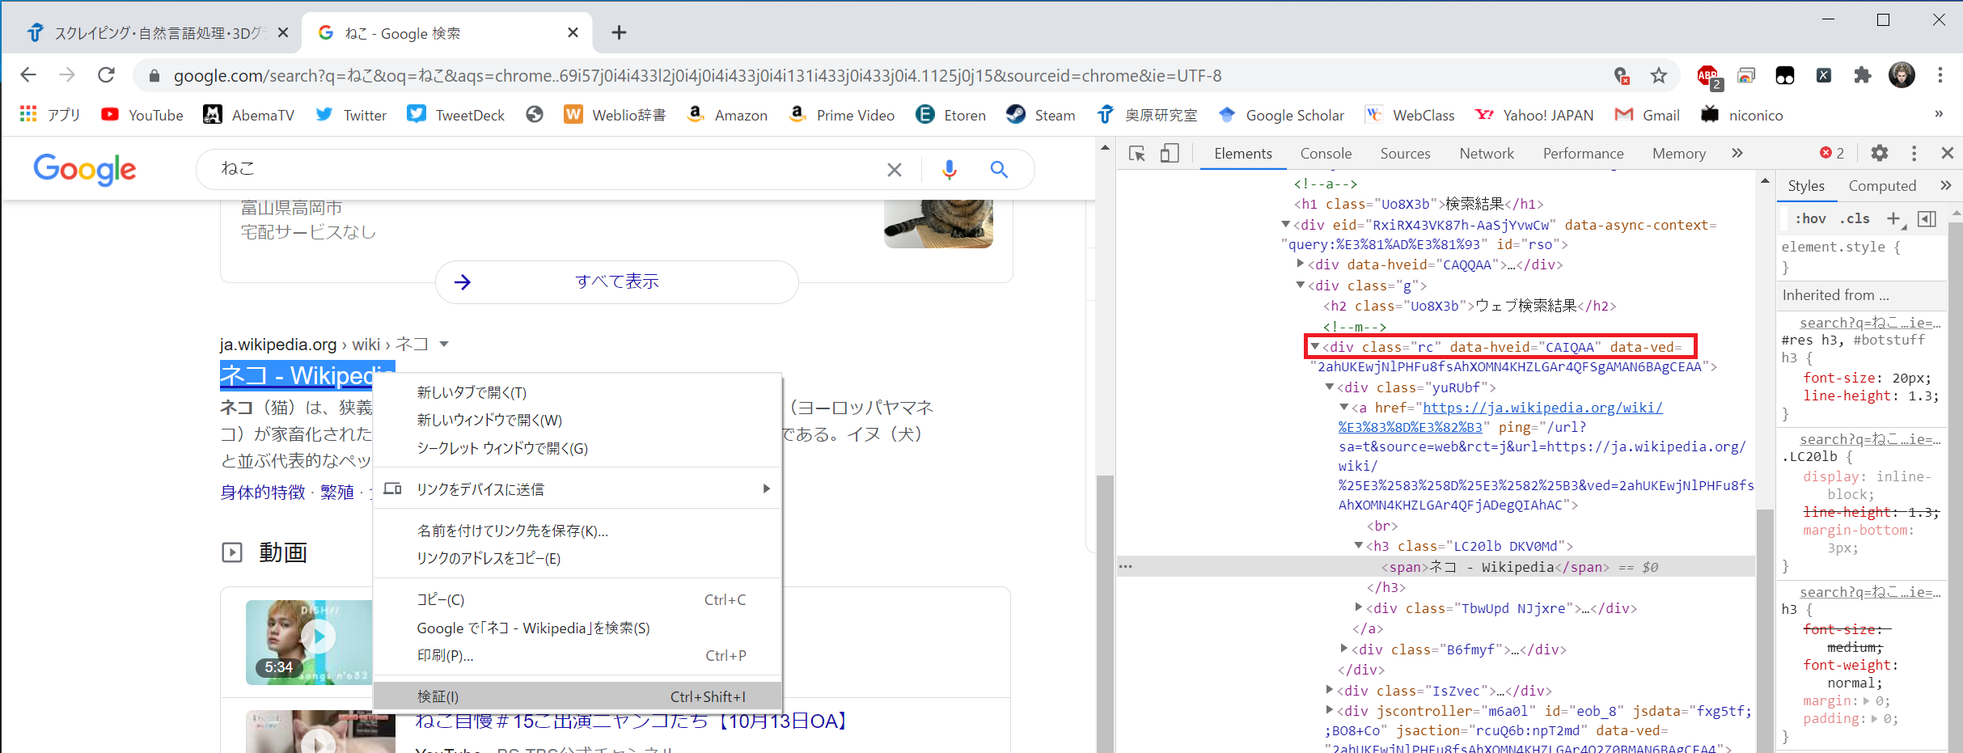1963x753 pixels.
Task: Switch to the Console tab
Action: click(x=1325, y=154)
